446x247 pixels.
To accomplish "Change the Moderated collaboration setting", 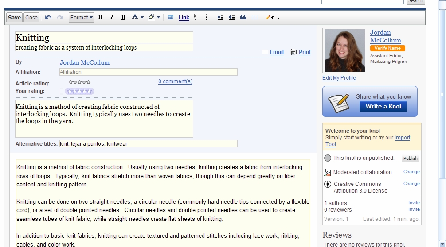I will (411, 172).
